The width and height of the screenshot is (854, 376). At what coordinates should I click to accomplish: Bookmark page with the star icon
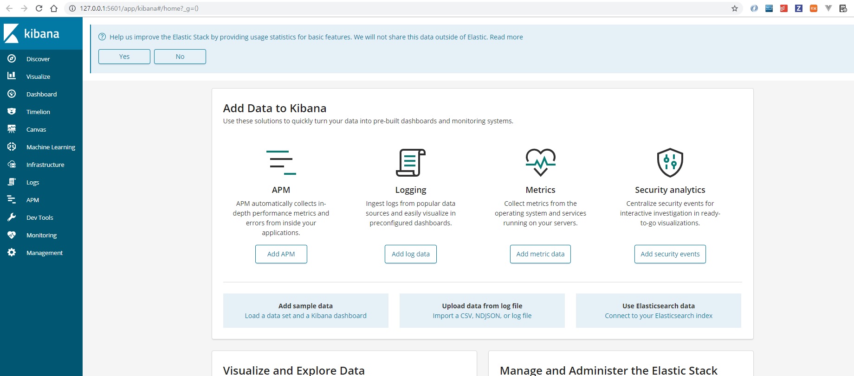735,8
